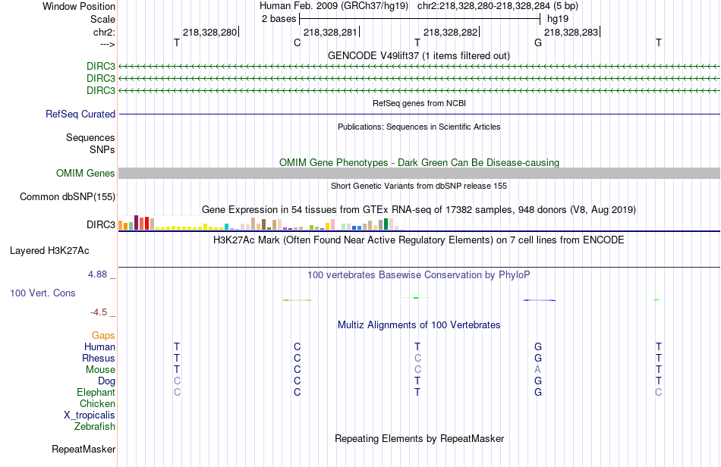Screen dimensions: 721x467
Task: Open the 'RefSeq genes from NCBI' track title
Action: (419, 103)
